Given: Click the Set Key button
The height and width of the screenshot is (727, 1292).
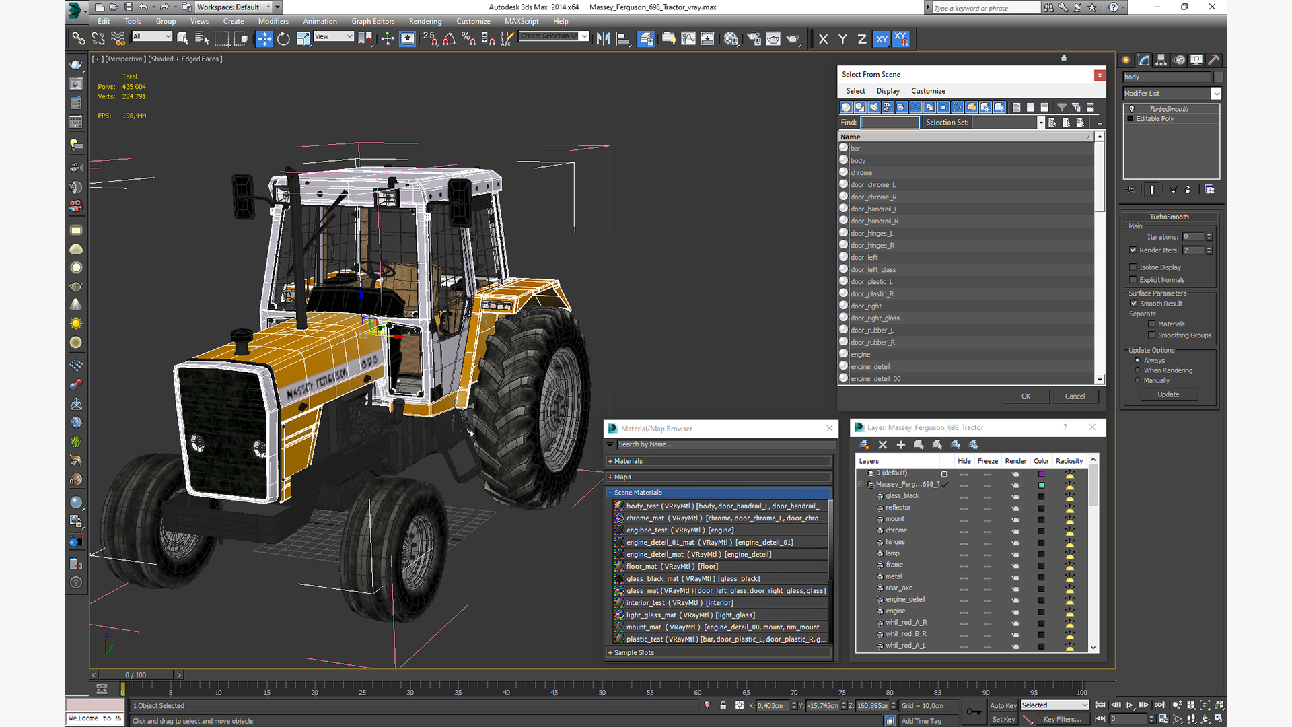Looking at the screenshot, I should click(x=1003, y=719).
